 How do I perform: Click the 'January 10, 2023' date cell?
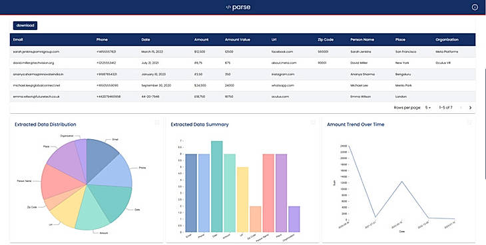click(154, 75)
